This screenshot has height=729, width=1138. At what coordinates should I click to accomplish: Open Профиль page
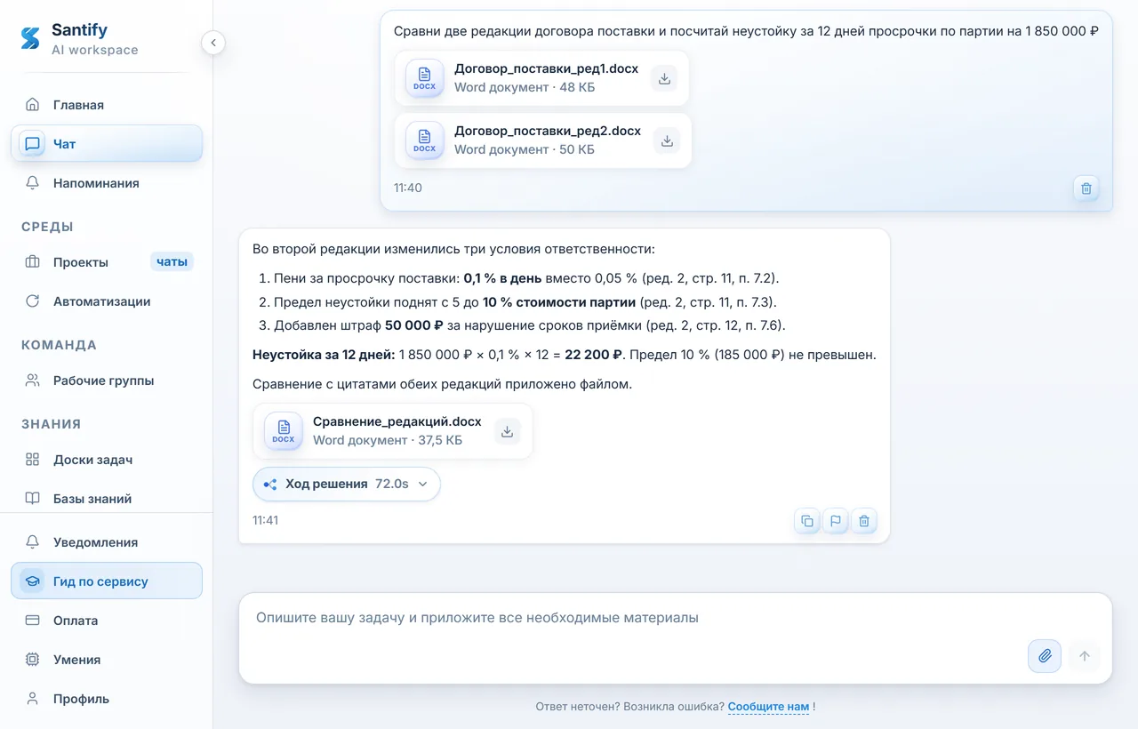coord(107,699)
